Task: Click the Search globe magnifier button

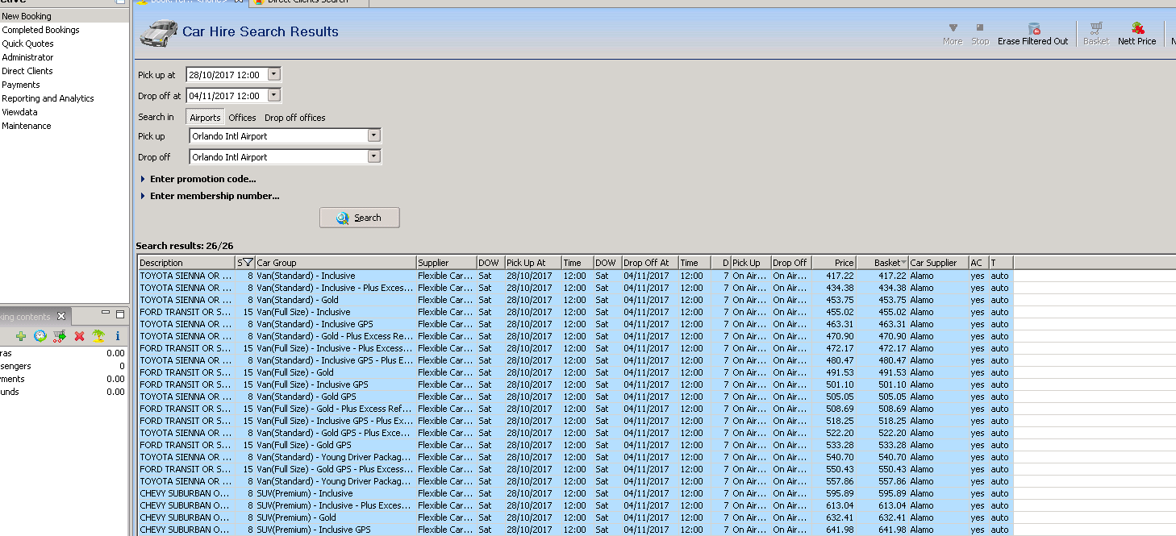Action: click(x=359, y=218)
